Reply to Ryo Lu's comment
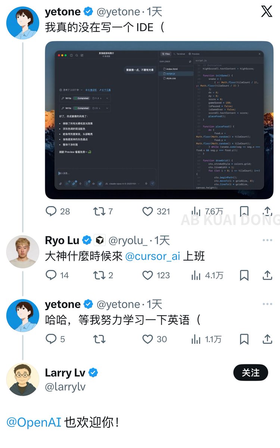This screenshot has height=448, width=280. [51, 276]
